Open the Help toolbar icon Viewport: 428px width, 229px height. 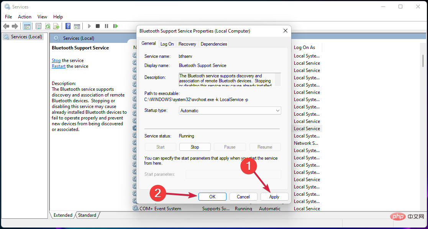(68, 26)
